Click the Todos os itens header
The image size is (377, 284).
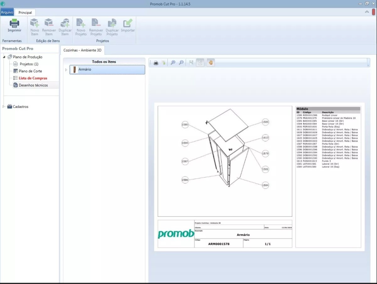pyautogui.click(x=104, y=62)
